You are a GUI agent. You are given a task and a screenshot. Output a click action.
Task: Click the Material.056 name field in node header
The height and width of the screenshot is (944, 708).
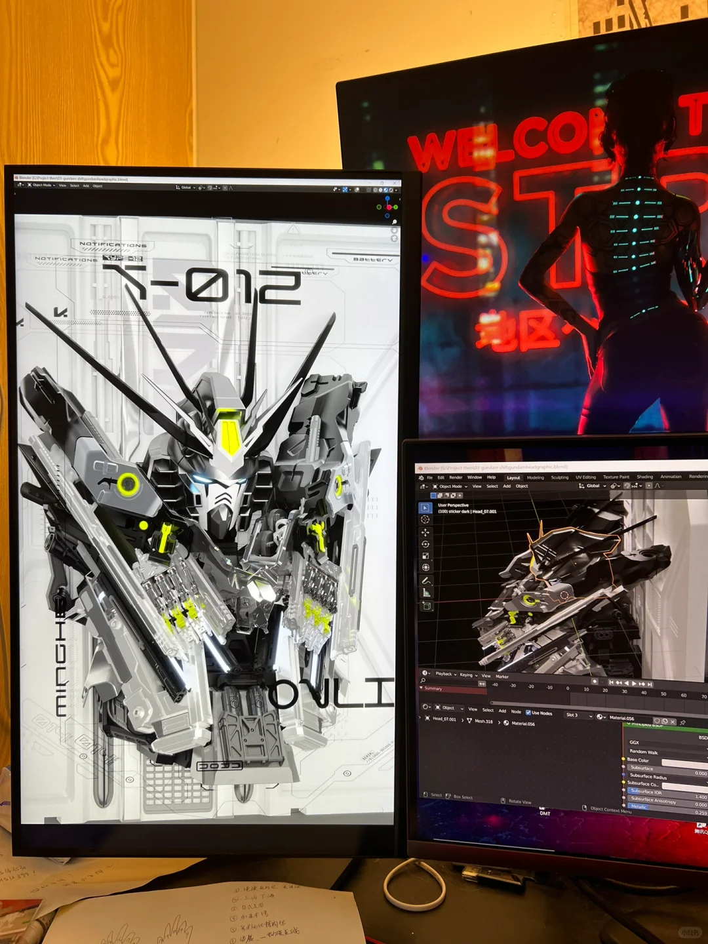[x=630, y=718]
